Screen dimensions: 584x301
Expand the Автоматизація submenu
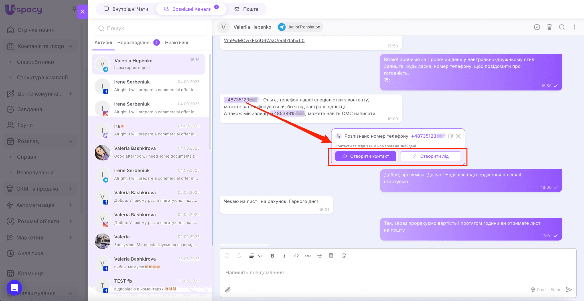point(70,205)
